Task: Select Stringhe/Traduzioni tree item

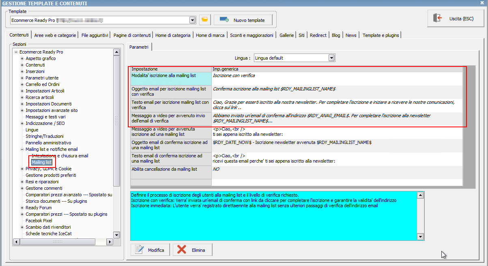Action: (x=45, y=136)
